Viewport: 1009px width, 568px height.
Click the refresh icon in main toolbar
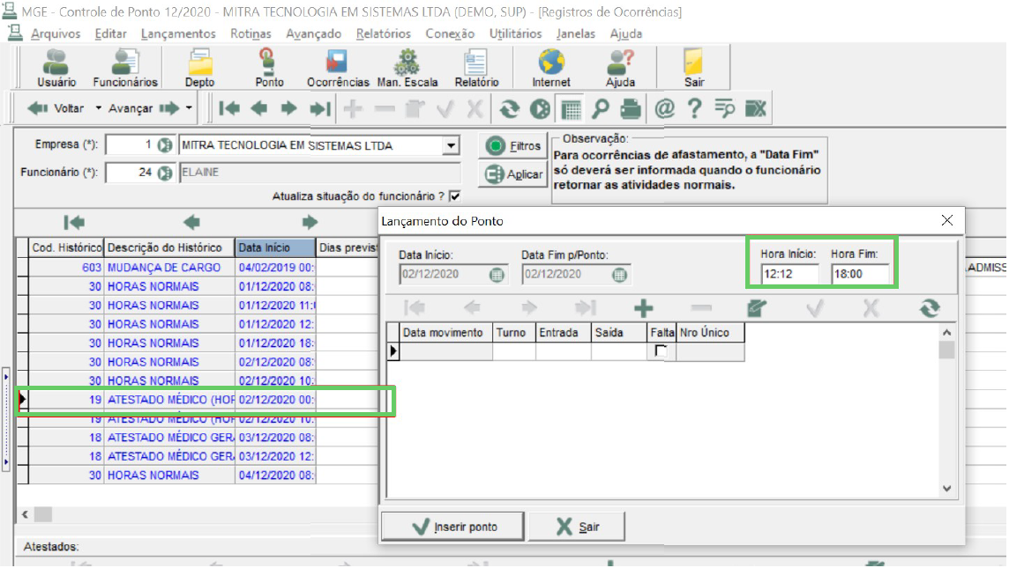coord(509,108)
